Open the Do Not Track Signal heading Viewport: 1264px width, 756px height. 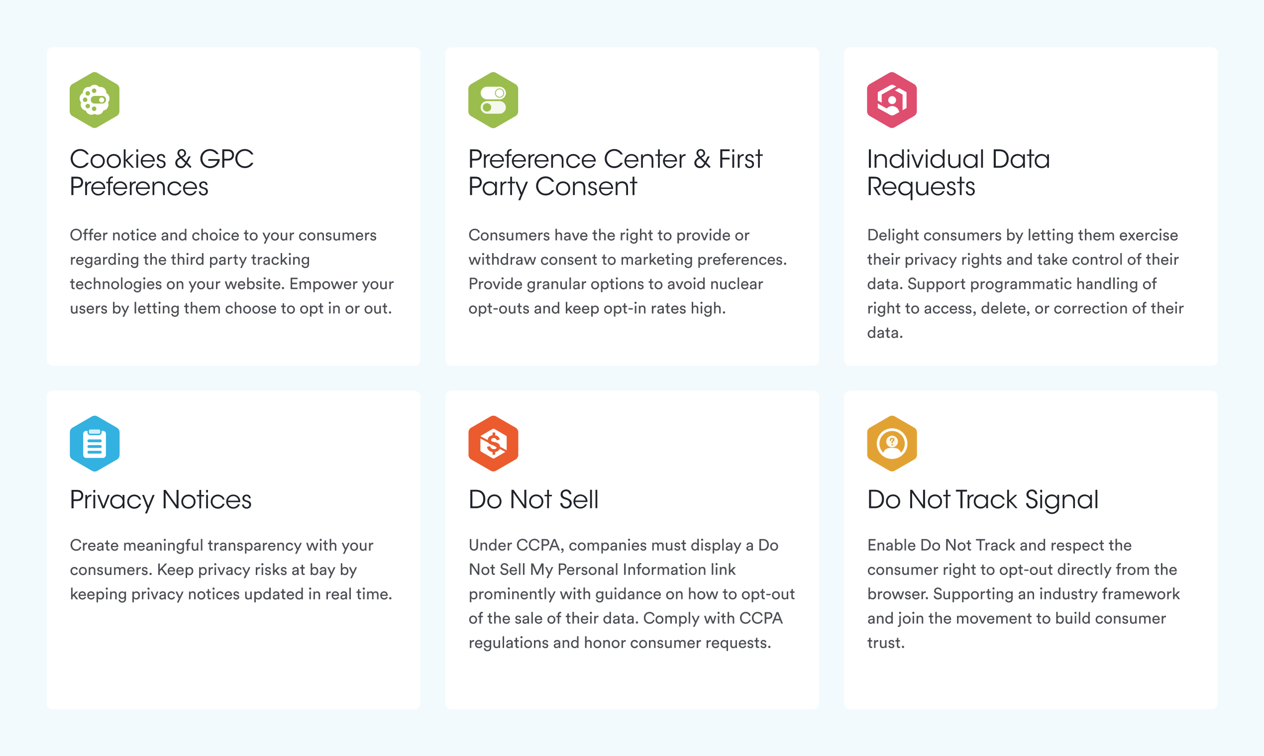pyautogui.click(x=983, y=499)
